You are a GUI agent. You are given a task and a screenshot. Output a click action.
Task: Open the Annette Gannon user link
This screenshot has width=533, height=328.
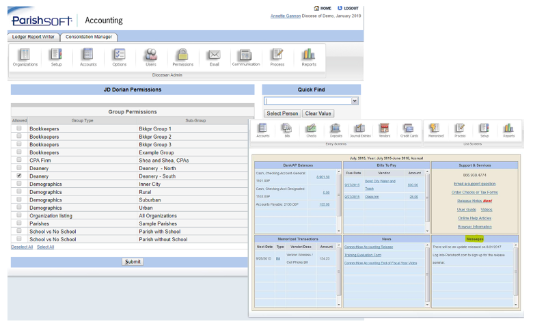[x=286, y=16]
